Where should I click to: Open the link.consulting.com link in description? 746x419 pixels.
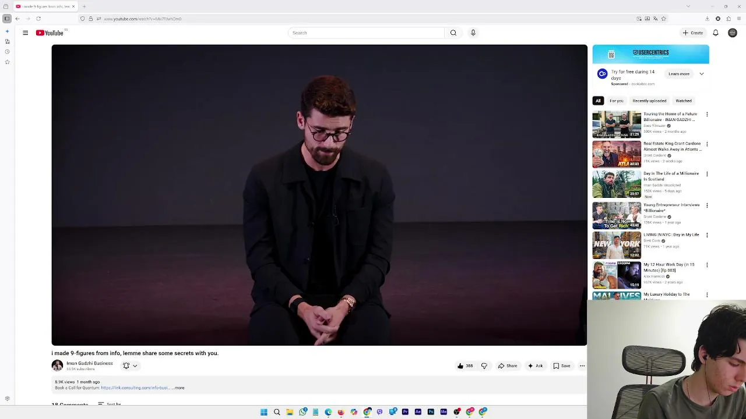(135, 388)
